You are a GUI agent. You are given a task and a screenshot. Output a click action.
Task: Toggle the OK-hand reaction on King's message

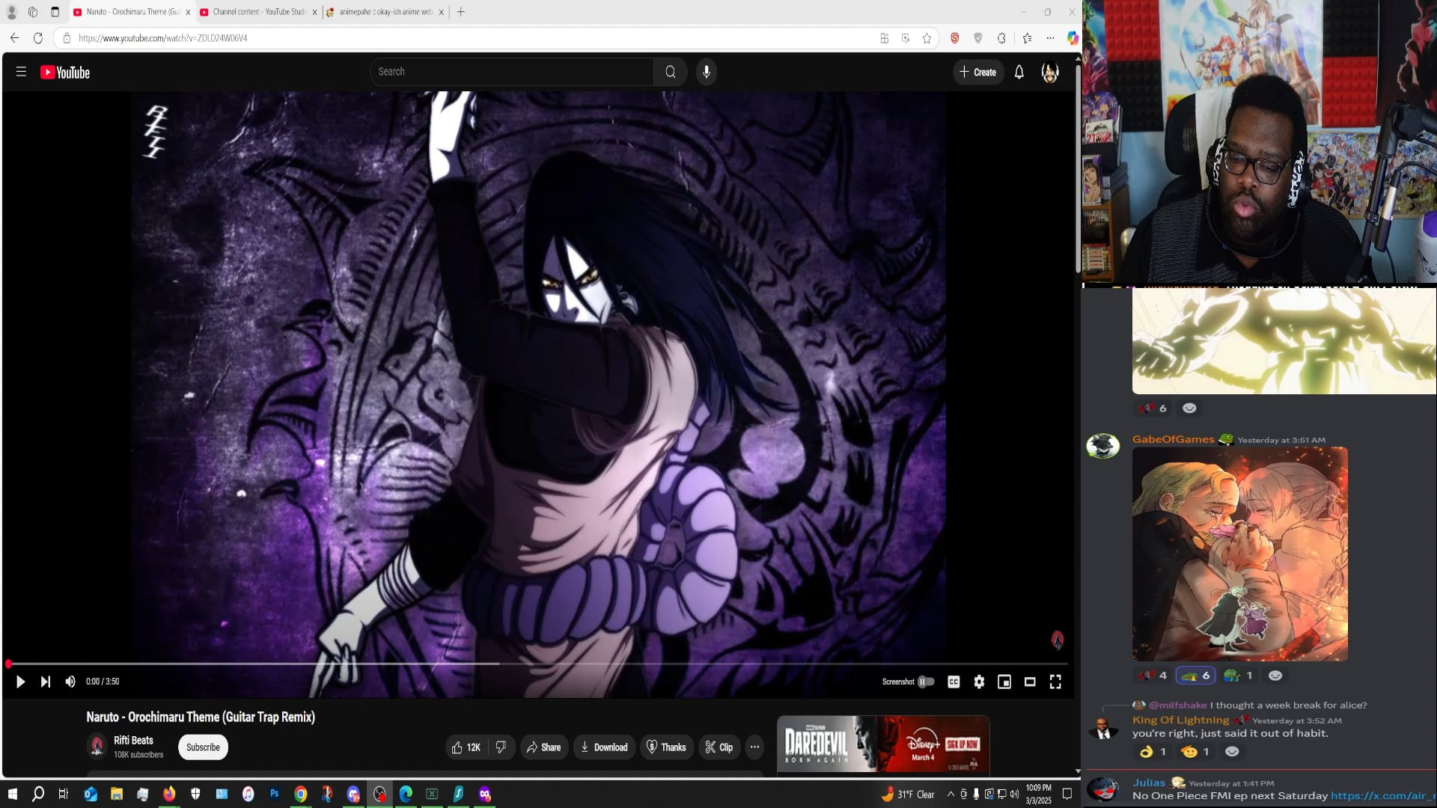point(1153,752)
